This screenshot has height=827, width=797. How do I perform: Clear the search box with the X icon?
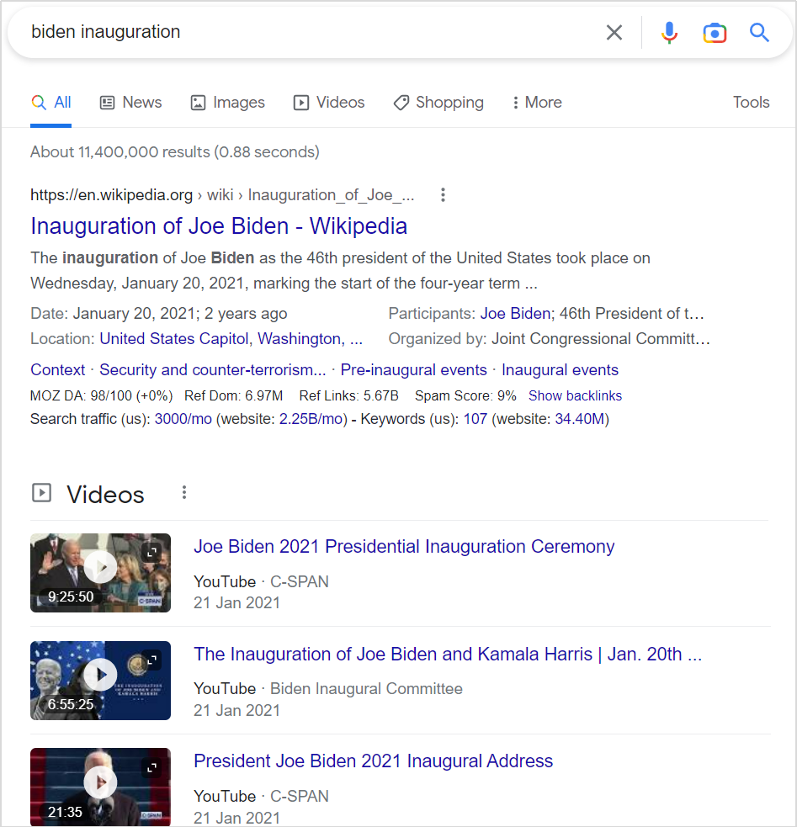coord(614,32)
